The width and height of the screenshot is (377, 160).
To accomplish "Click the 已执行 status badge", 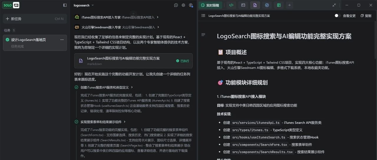I will click(183, 61).
